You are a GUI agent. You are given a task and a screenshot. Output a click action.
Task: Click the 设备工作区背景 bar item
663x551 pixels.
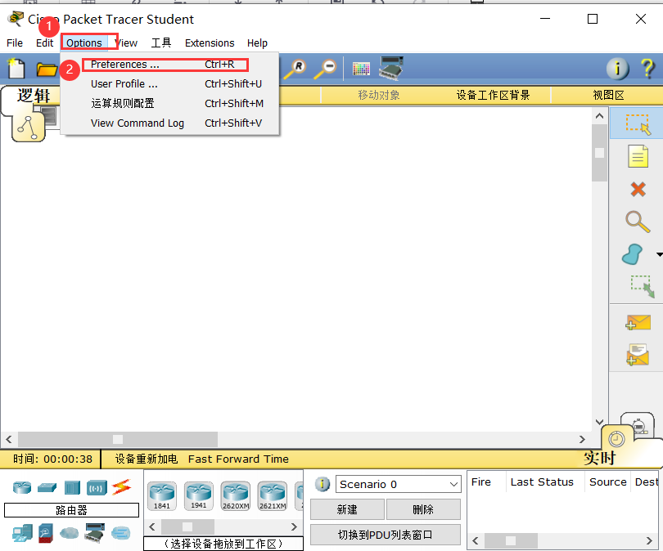coord(493,95)
